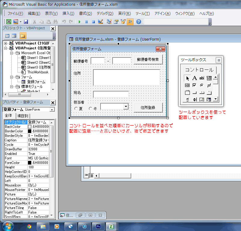Click the BorderColor property black swatch
The height and width of the screenshot is (231, 241).
click(30, 131)
